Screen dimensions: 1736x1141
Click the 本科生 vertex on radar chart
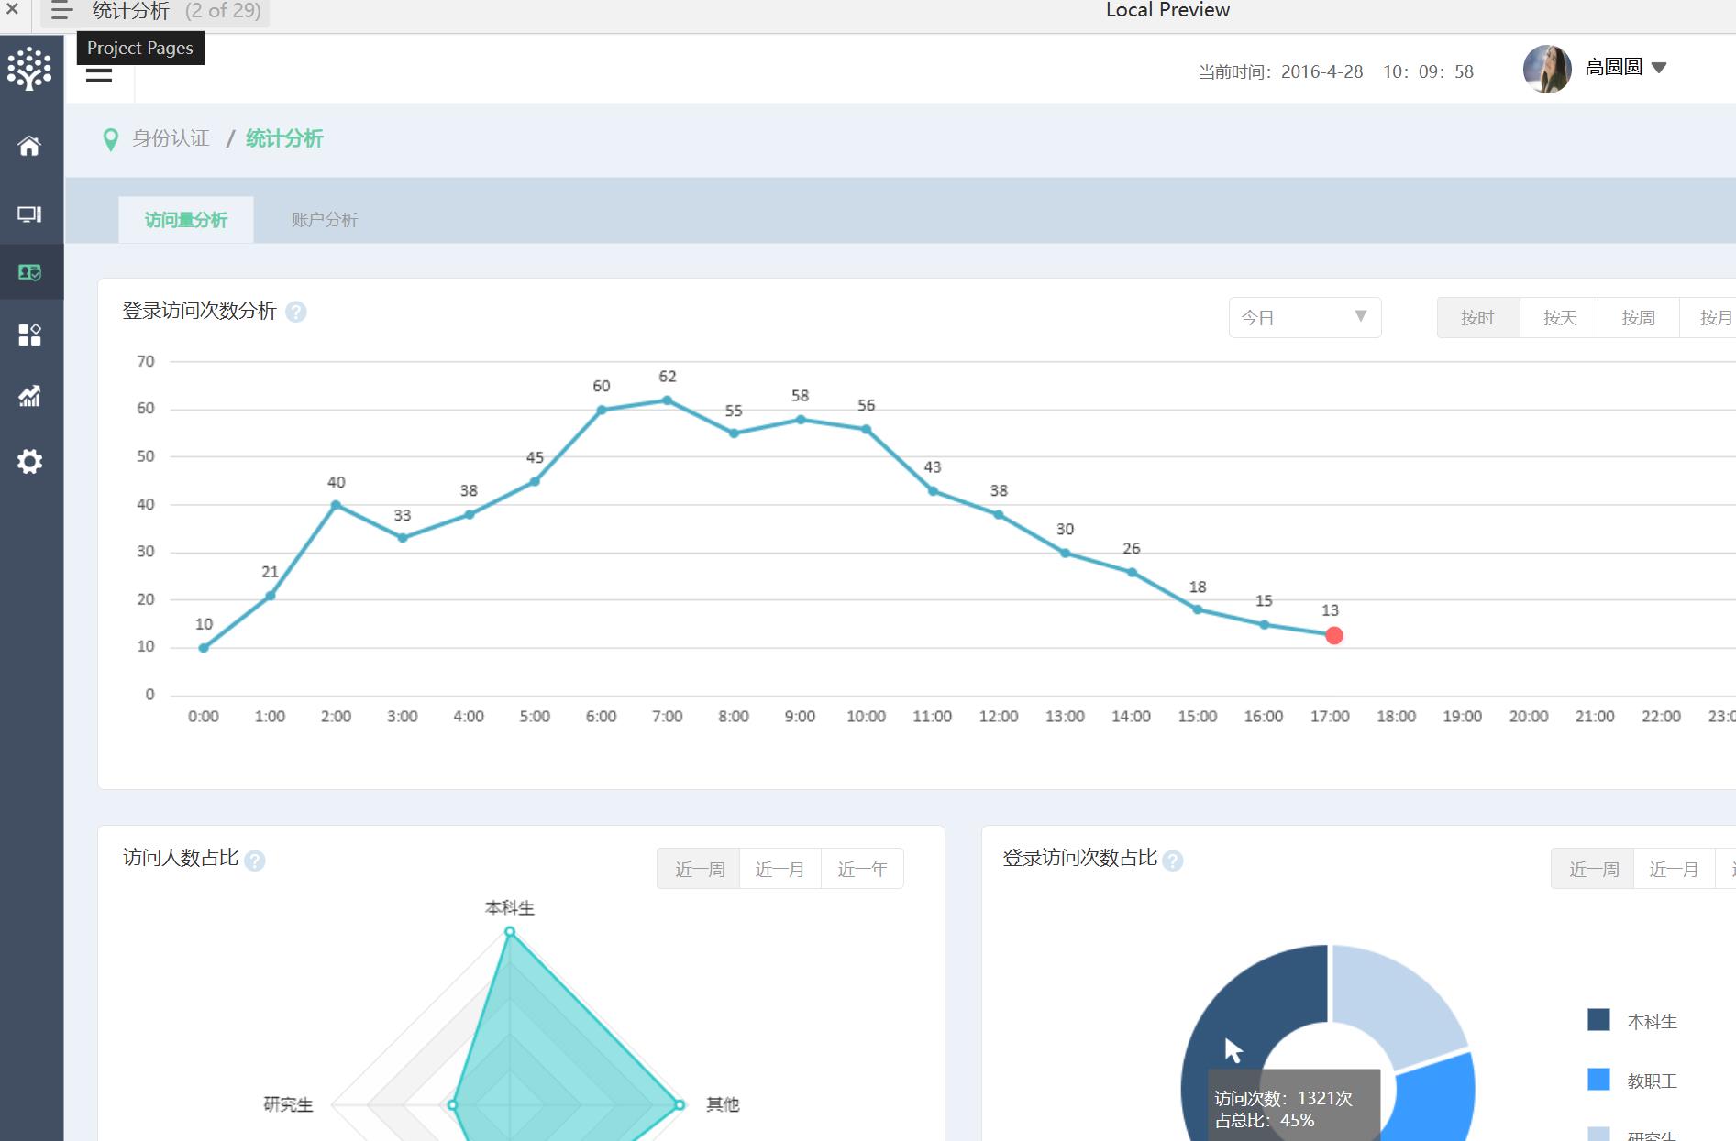click(510, 932)
